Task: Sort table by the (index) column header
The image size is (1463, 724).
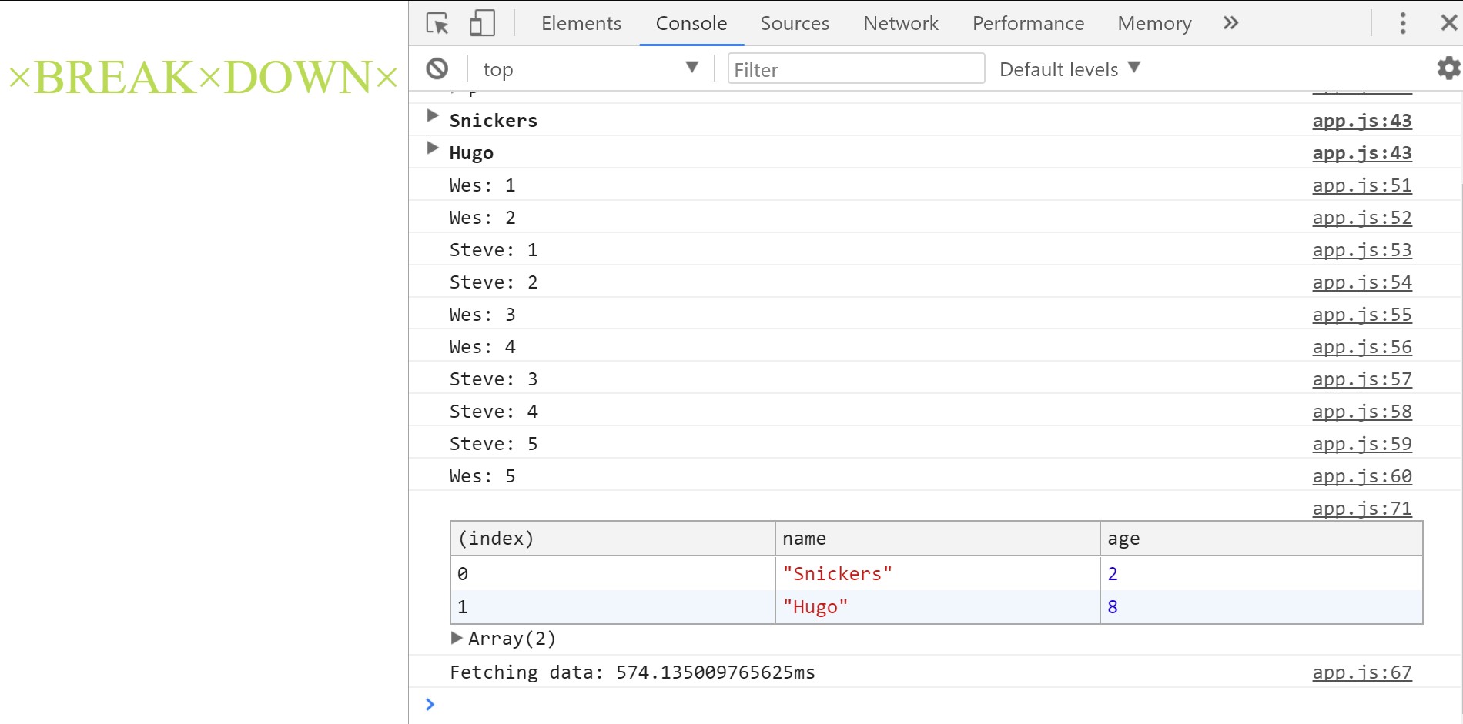Action: [613, 539]
